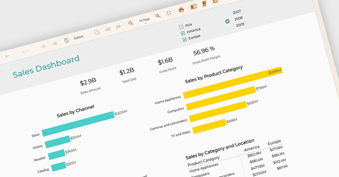Click the Sales by Product Category title

click(214, 74)
